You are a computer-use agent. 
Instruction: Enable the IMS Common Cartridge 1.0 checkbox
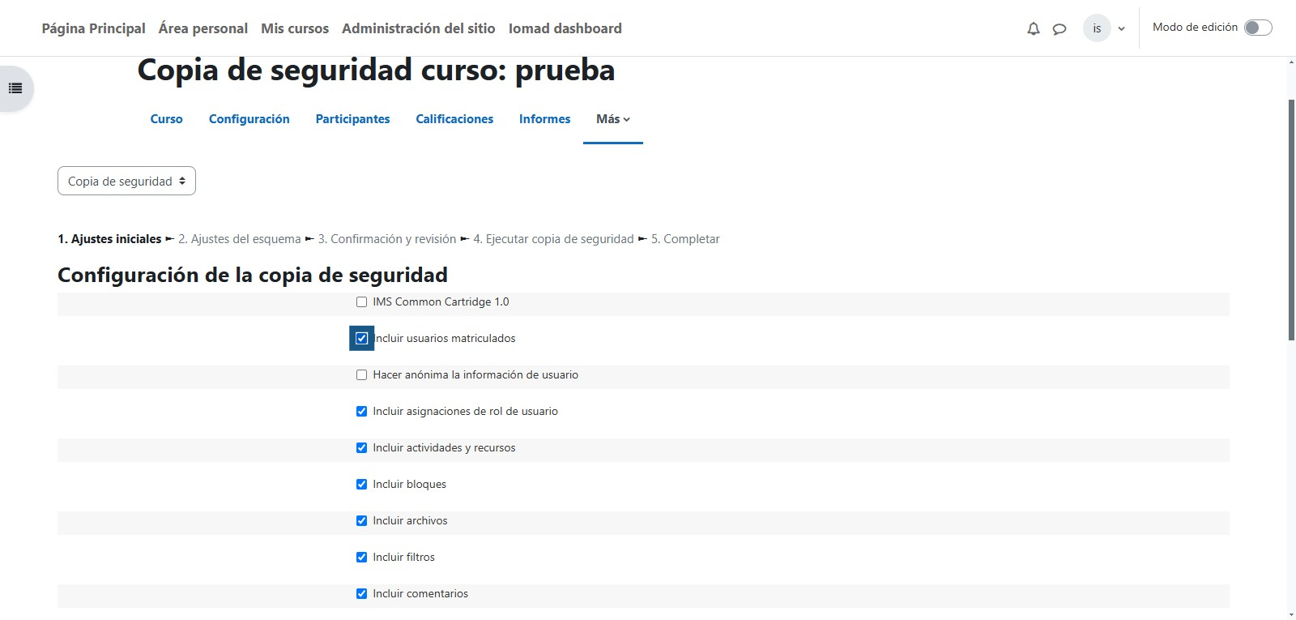coord(361,302)
